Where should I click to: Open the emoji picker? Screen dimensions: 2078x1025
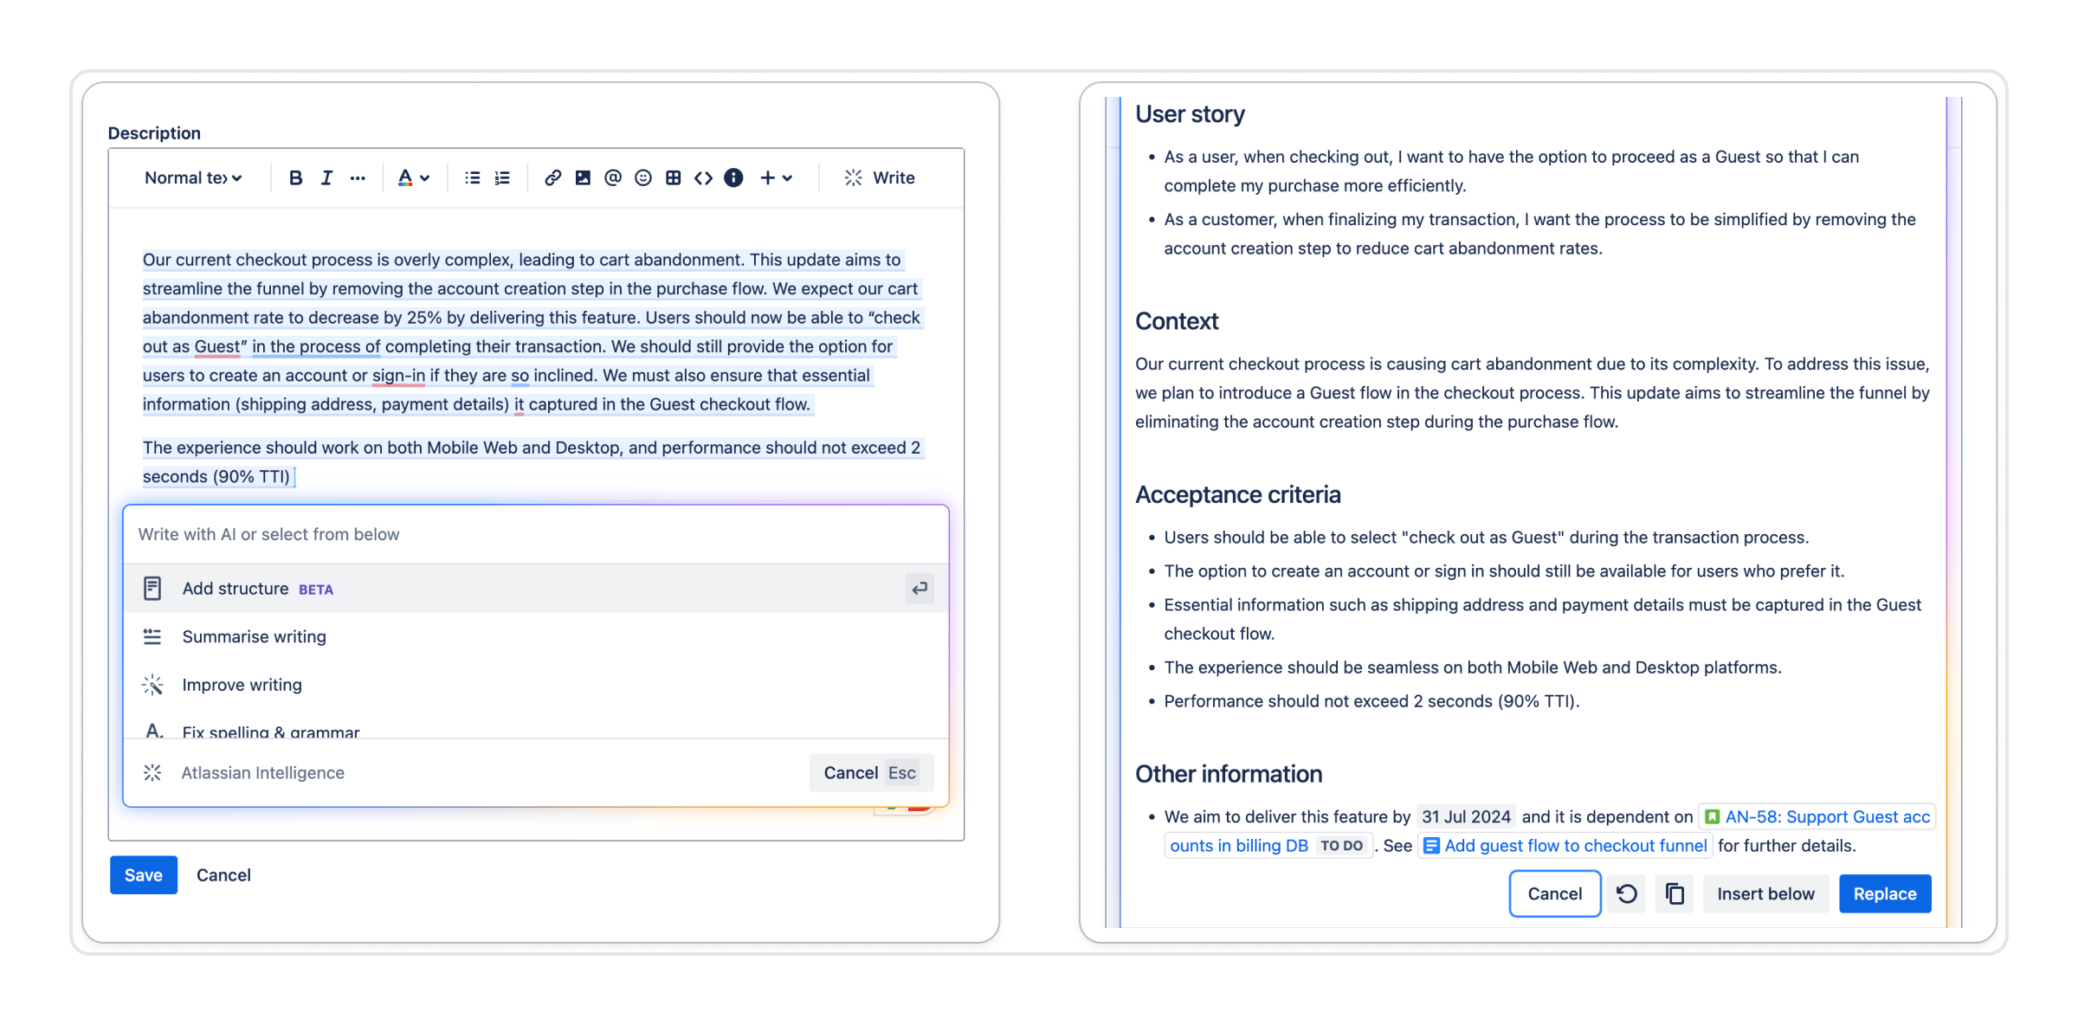(643, 177)
